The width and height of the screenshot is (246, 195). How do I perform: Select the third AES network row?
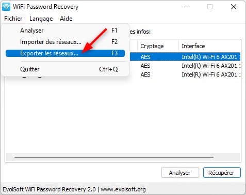[x=185, y=74]
